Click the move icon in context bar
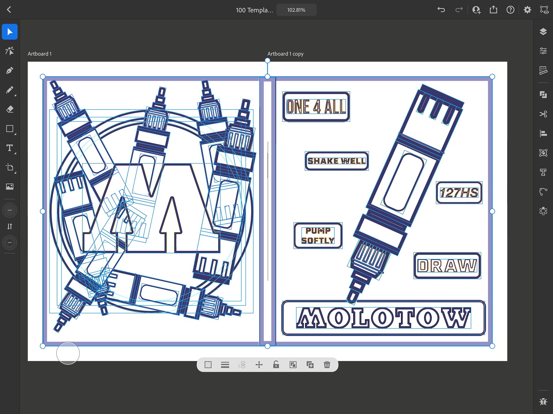 [259, 365]
